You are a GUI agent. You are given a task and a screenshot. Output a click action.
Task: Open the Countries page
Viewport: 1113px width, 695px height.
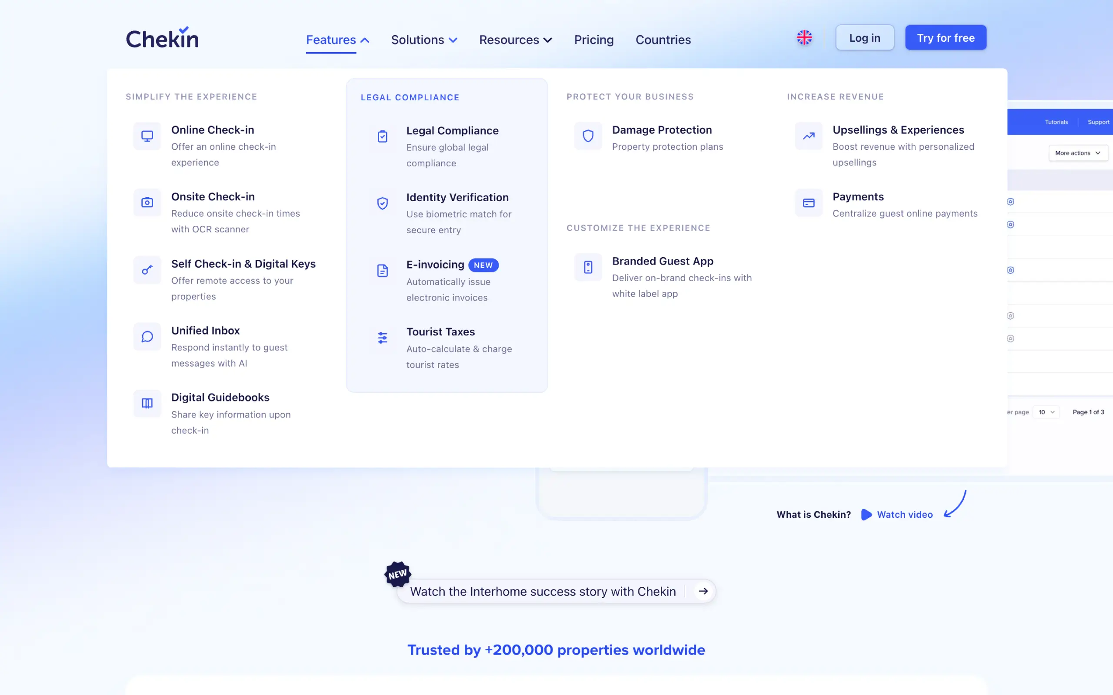(x=663, y=40)
